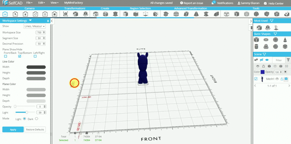
Task: Select the Scale transformation tool
Action: [75, 14]
